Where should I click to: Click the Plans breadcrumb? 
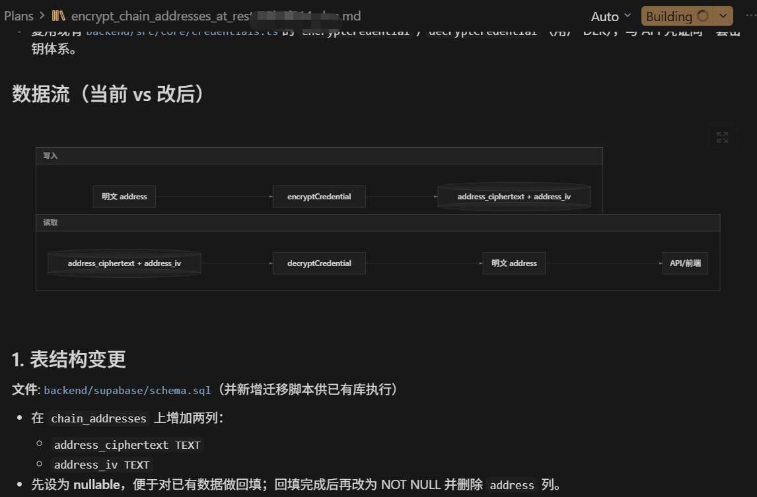[x=19, y=16]
